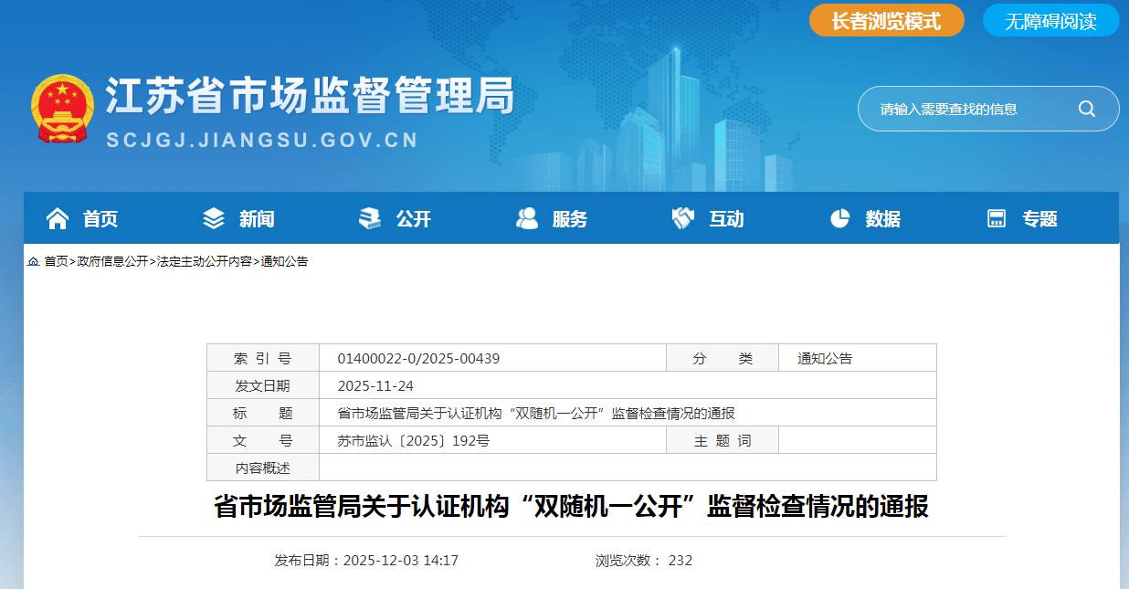Screen dimensions: 1129x589
Task: Go to 政府信息公开 in breadcrumb
Action: pos(112,261)
